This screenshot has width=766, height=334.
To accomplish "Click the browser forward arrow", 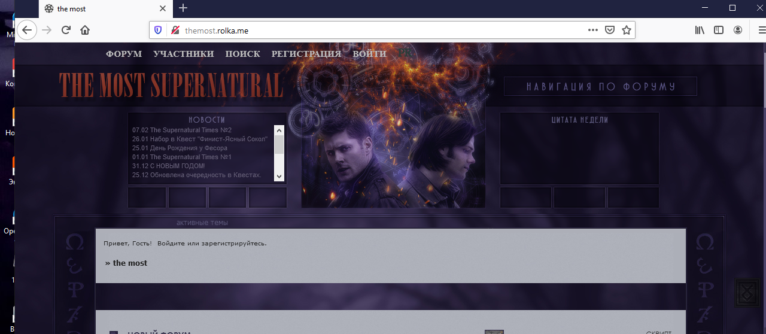I will pyautogui.click(x=47, y=30).
